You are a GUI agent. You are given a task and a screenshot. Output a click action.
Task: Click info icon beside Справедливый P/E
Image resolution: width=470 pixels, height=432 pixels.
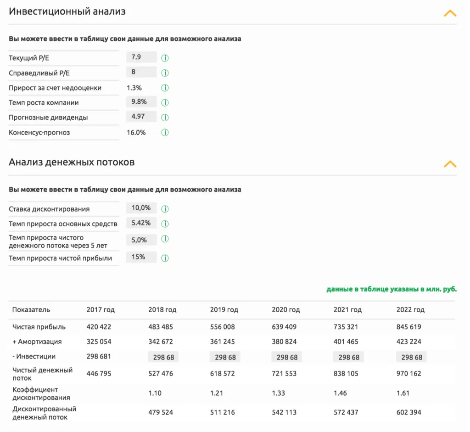165,73
